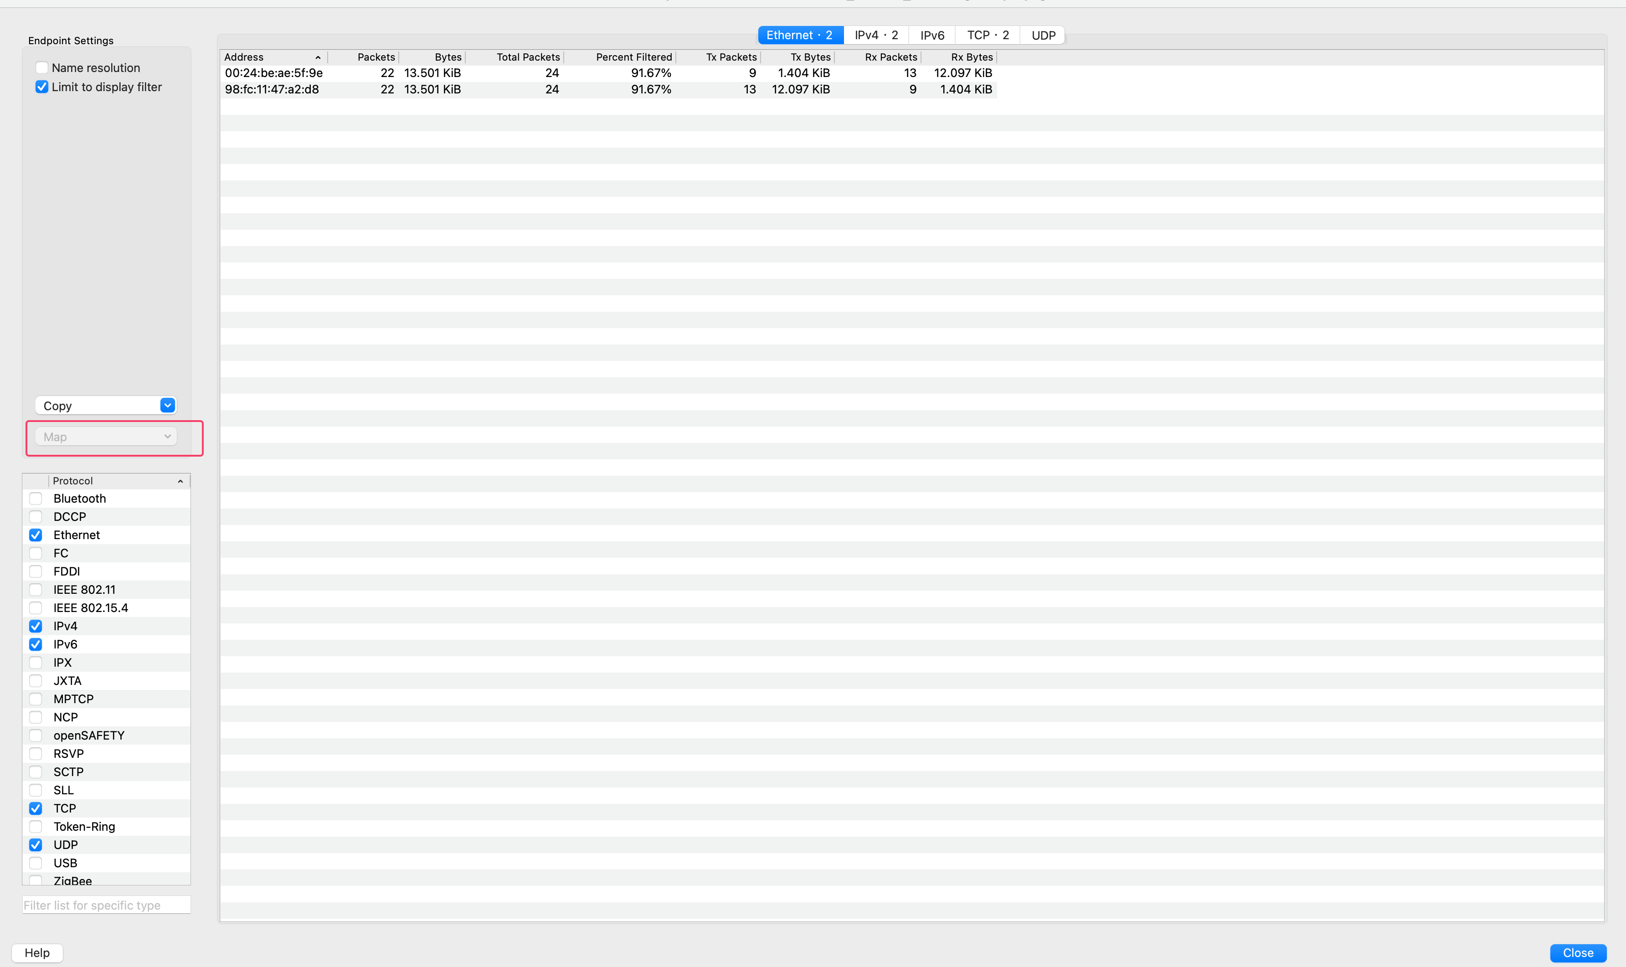The width and height of the screenshot is (1626, 967).
Task: Disable Limit to display filter
Action: click(41, 87)
